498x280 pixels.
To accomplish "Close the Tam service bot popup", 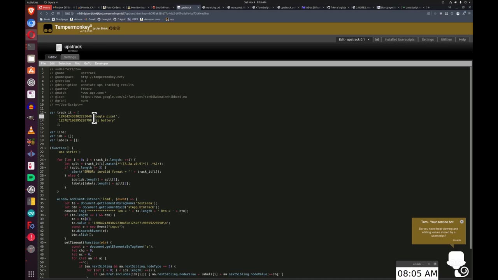I will (x=462, y=222).
